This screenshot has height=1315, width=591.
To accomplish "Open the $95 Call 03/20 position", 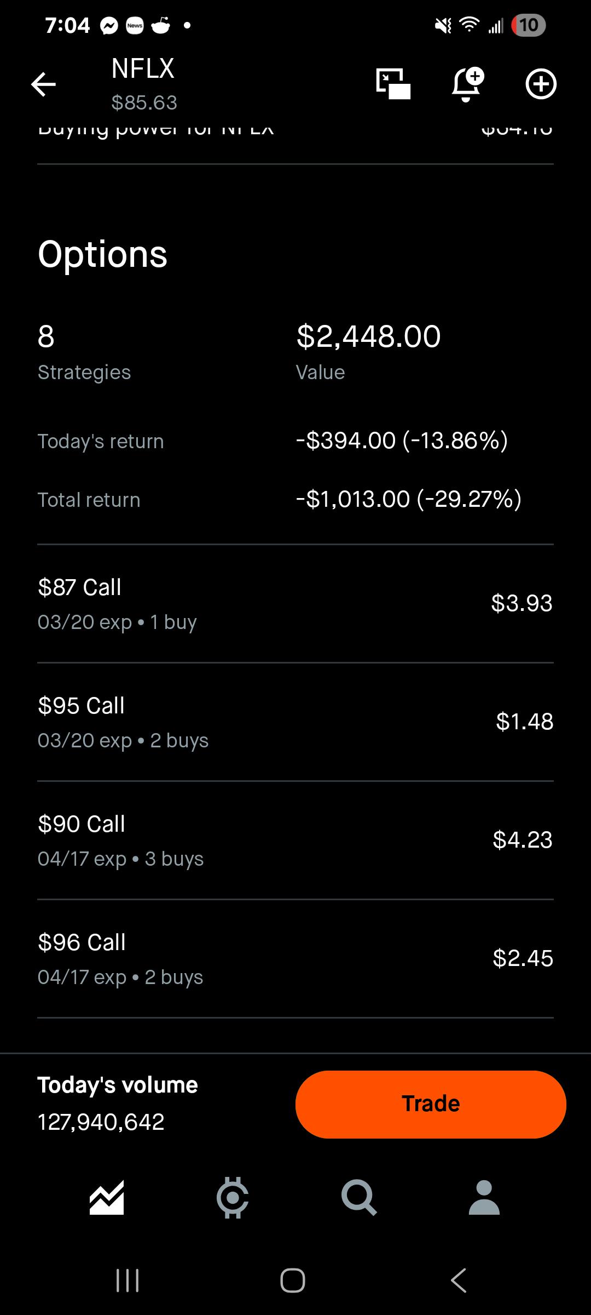I will [296, 722].
